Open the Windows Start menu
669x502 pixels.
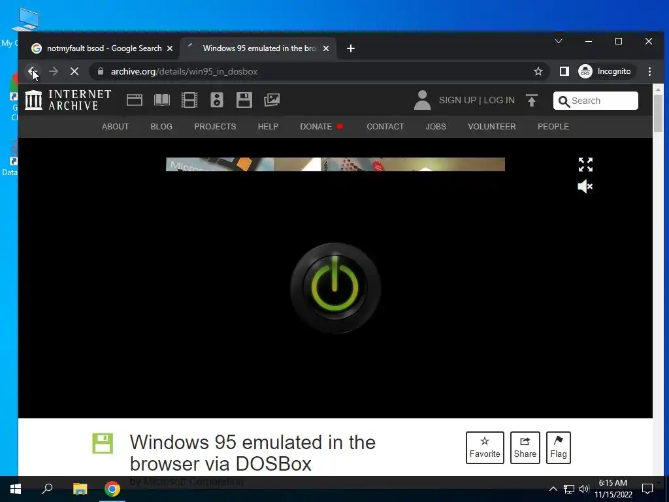tap(16, 489)
